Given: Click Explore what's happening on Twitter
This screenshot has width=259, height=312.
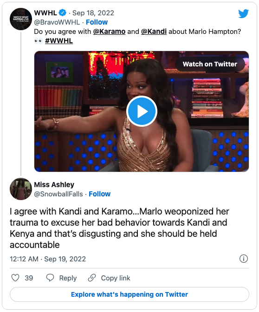Looking at the screenshot, I should [129, 294].
